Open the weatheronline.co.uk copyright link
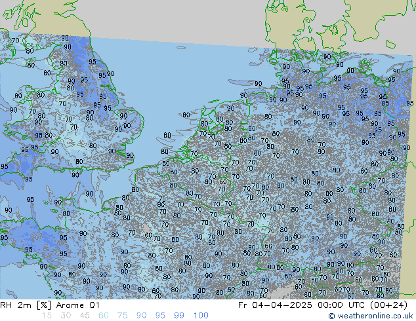Screen dimensions: 416x321 (371, 316)
